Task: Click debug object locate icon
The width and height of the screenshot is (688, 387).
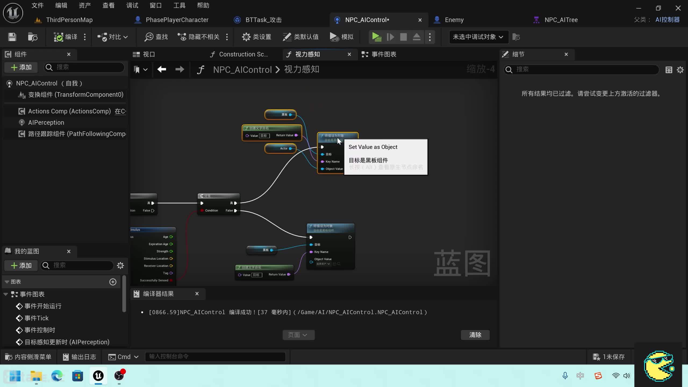Action: point(516,37)
